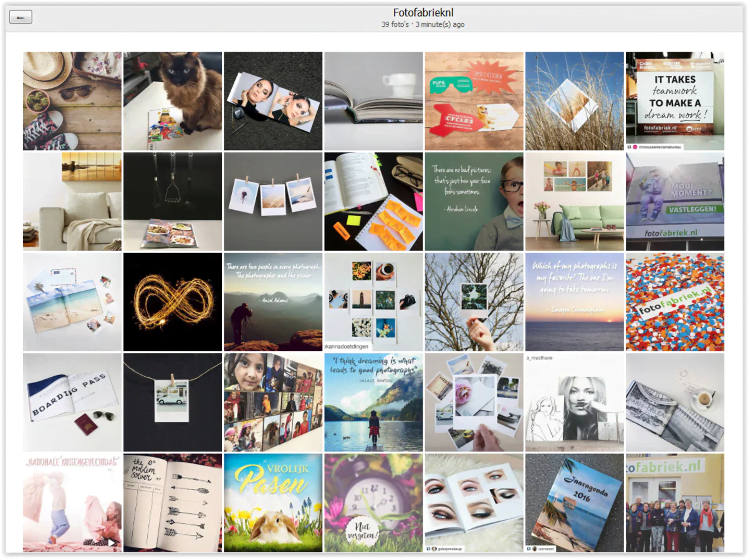View the green sofa wall collage photo
Screen dimensions: 748x558
click(x=574, y=202)
